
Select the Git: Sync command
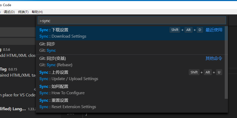[x=130, y=47]
